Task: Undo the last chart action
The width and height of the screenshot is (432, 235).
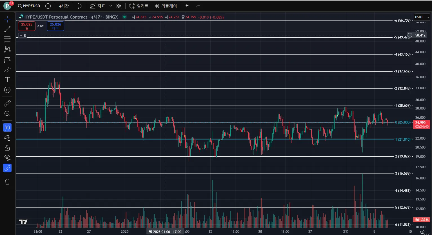Action: tap(188, 6)
